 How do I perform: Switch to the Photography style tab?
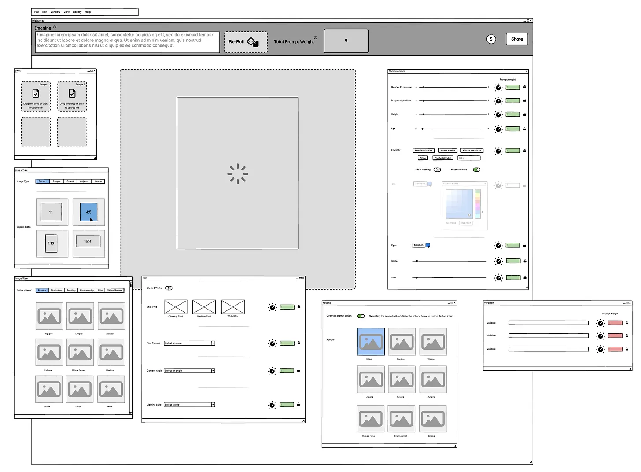pyautogui.click(x=87, y=291)
